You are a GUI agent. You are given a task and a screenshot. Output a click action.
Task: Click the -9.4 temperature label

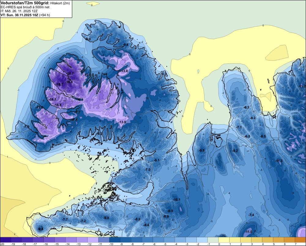tap(126, 45)
